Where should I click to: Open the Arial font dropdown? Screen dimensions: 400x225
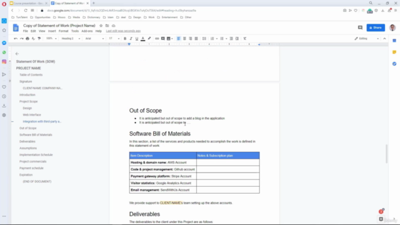tap(94, 39)
